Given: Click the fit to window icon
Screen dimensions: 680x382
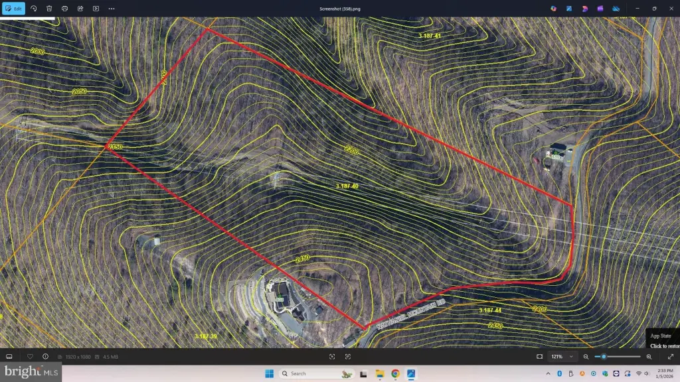Looking at the screenshot, I should [x=539, y=356].
